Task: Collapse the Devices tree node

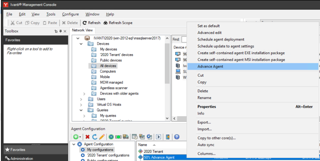Action: click(x=81, y=44)
